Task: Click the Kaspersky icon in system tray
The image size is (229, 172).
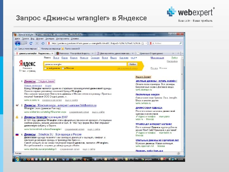Action: (x=165, y=159)
